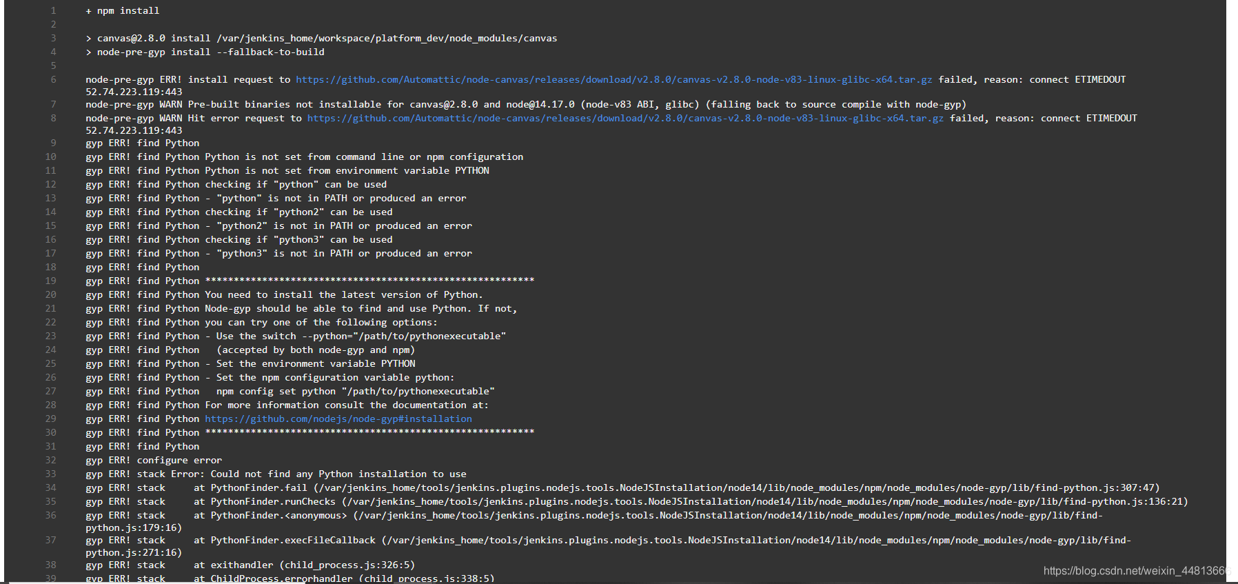Screen dimensions: 1238x584
Task: Click the 'node-pre-gyp install --fallback-to-build' line
Action: (x=205, y=52)
